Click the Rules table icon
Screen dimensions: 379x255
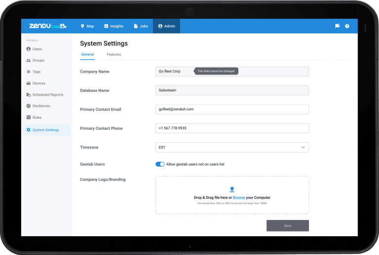29,117
